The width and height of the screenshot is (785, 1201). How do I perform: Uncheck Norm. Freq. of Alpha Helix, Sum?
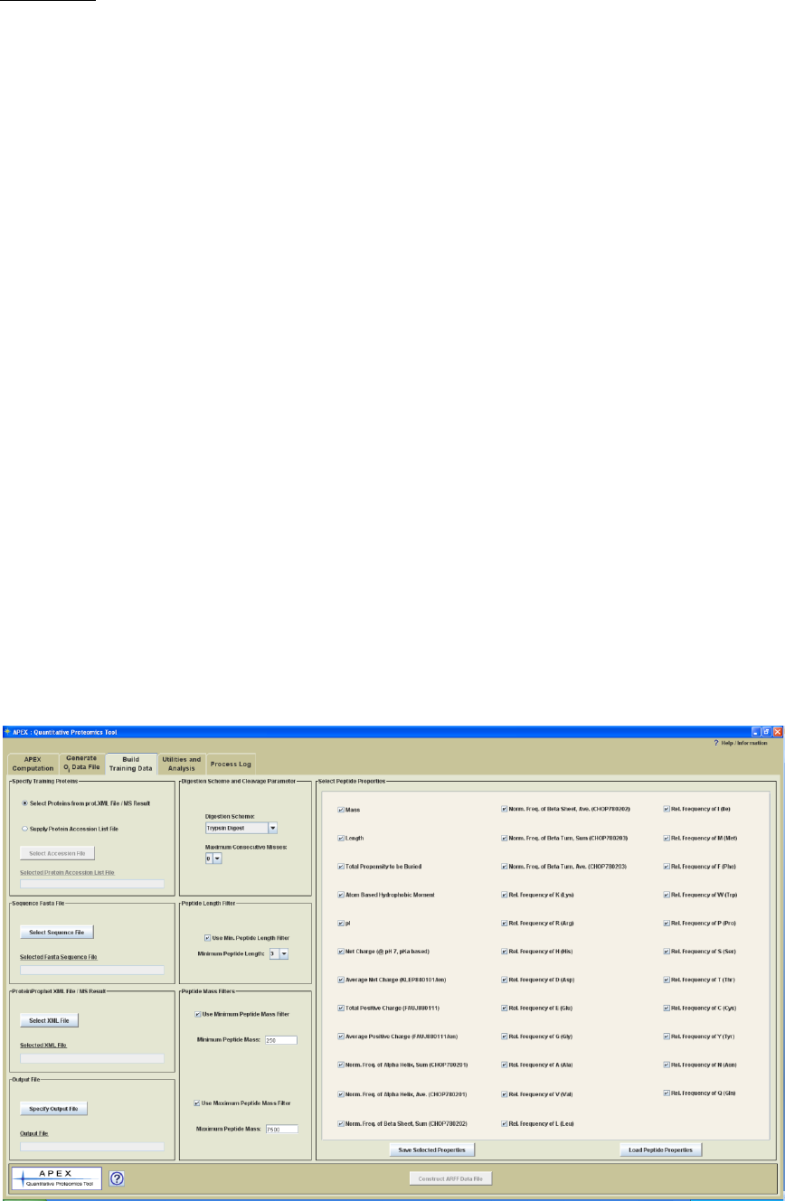(341, 1065)
